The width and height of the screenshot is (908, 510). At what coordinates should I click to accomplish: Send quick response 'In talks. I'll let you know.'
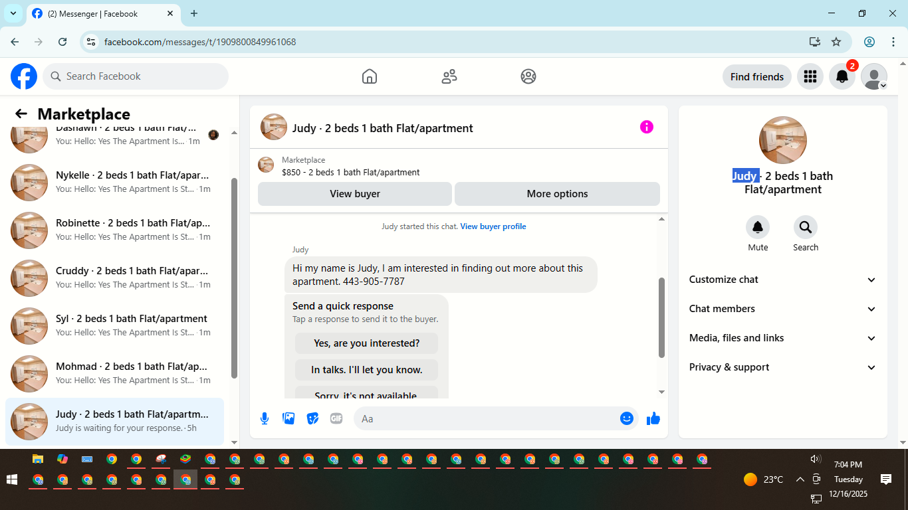pos(367,370)
